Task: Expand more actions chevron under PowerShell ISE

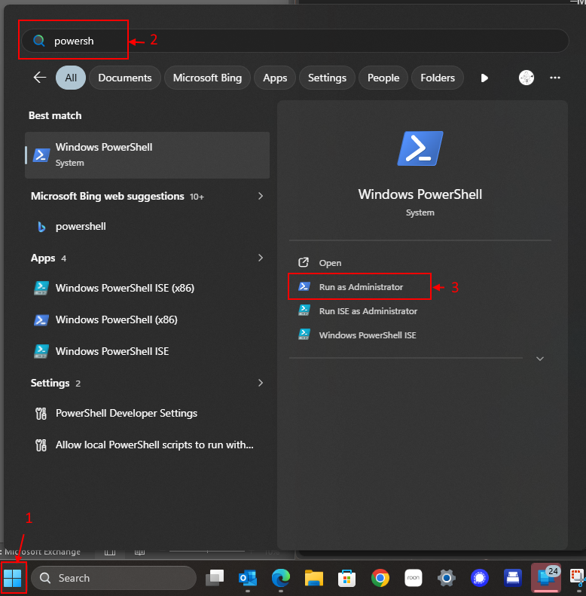Action: [539, 359]
